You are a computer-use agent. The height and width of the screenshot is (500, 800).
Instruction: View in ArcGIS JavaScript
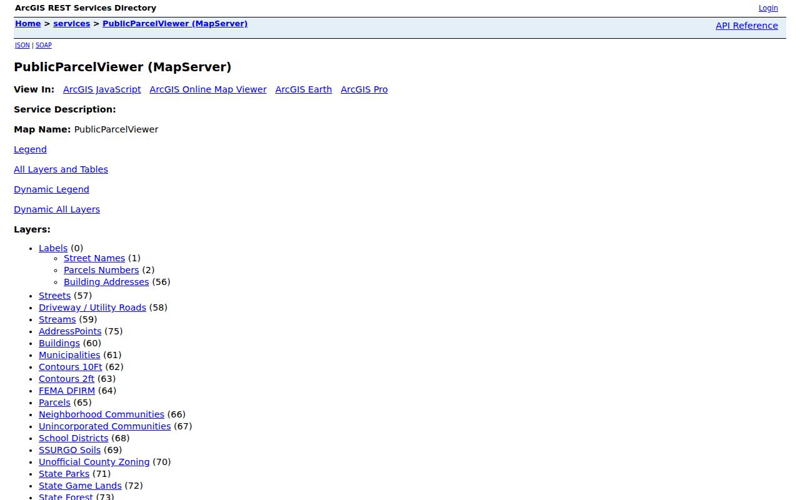pos(102,89)
